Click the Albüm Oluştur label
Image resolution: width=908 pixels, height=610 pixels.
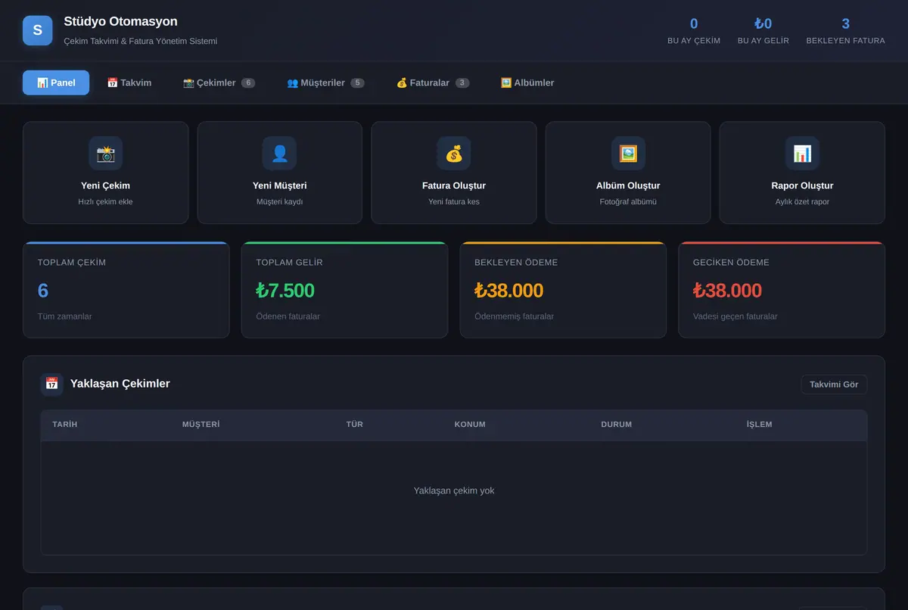click(628, 185)
